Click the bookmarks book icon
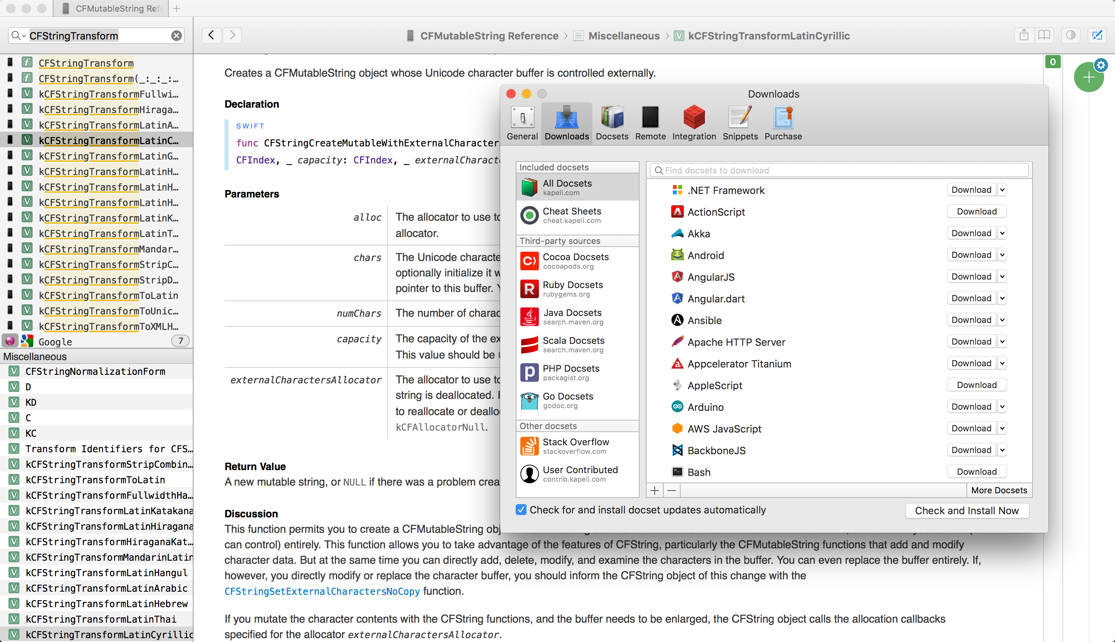The height and width of the screenshot is (642, 1115). [x=1044, y=35]
